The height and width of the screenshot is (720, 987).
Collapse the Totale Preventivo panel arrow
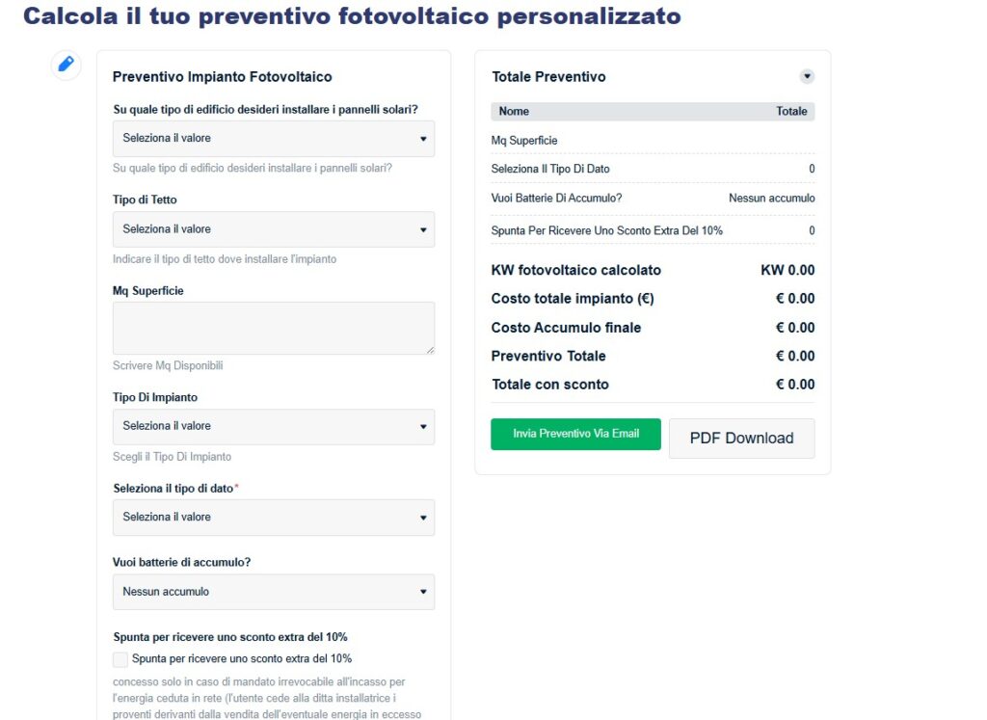[807, 77]
